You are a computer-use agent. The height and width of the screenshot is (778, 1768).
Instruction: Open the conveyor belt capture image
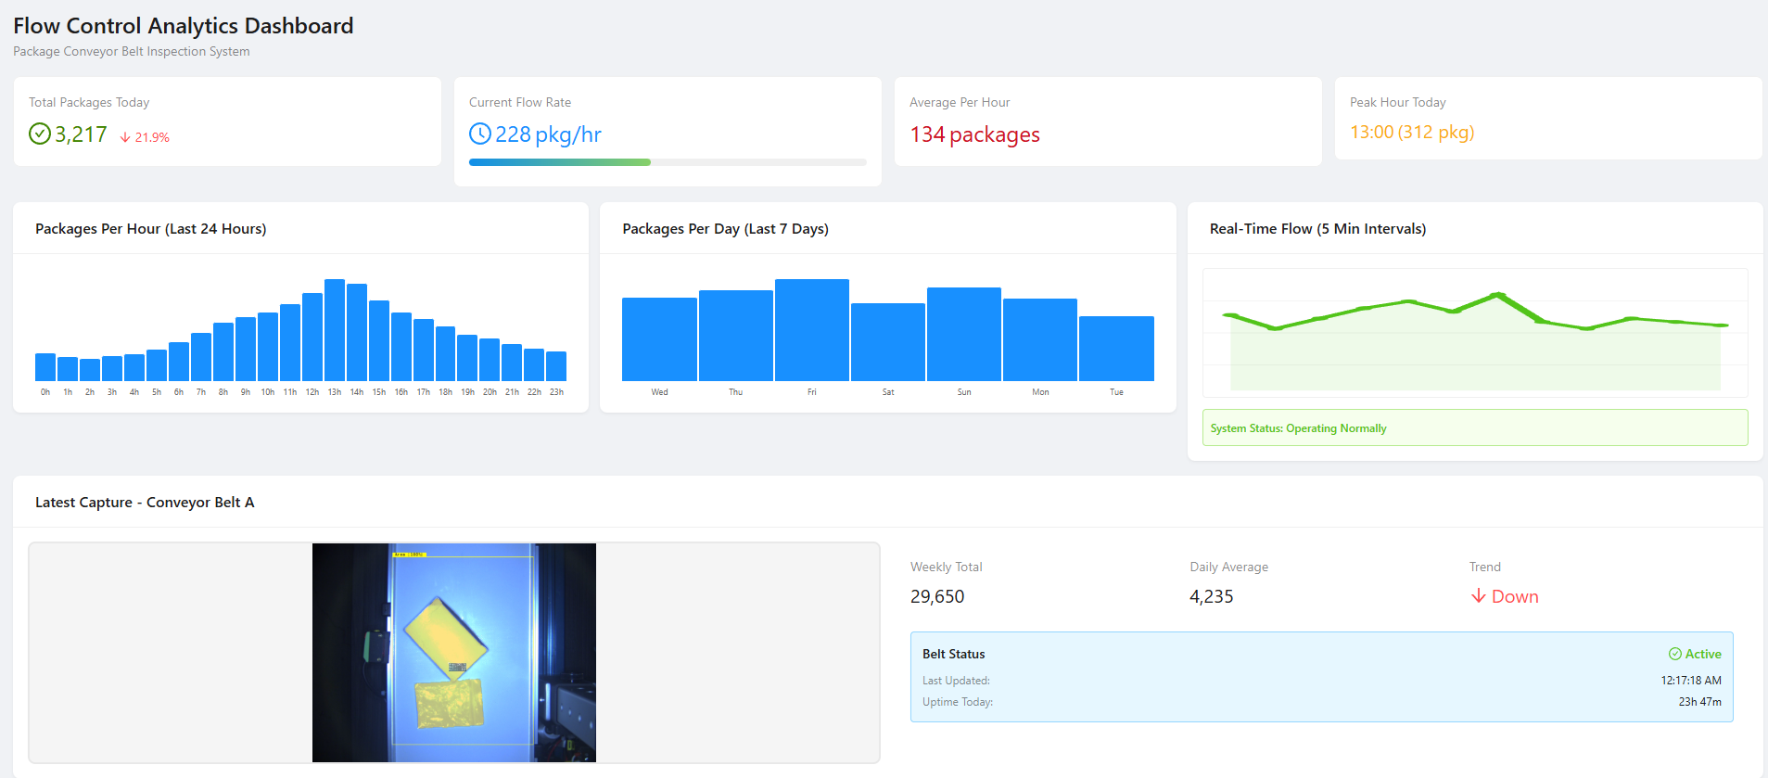click(453, 653)
